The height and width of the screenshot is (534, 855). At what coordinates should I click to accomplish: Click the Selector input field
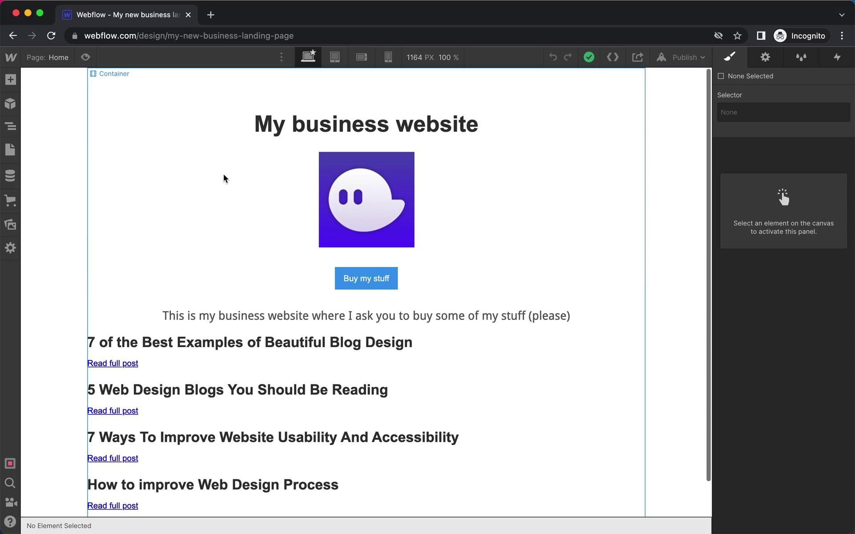pyautogui.click(x=783, y=112)
